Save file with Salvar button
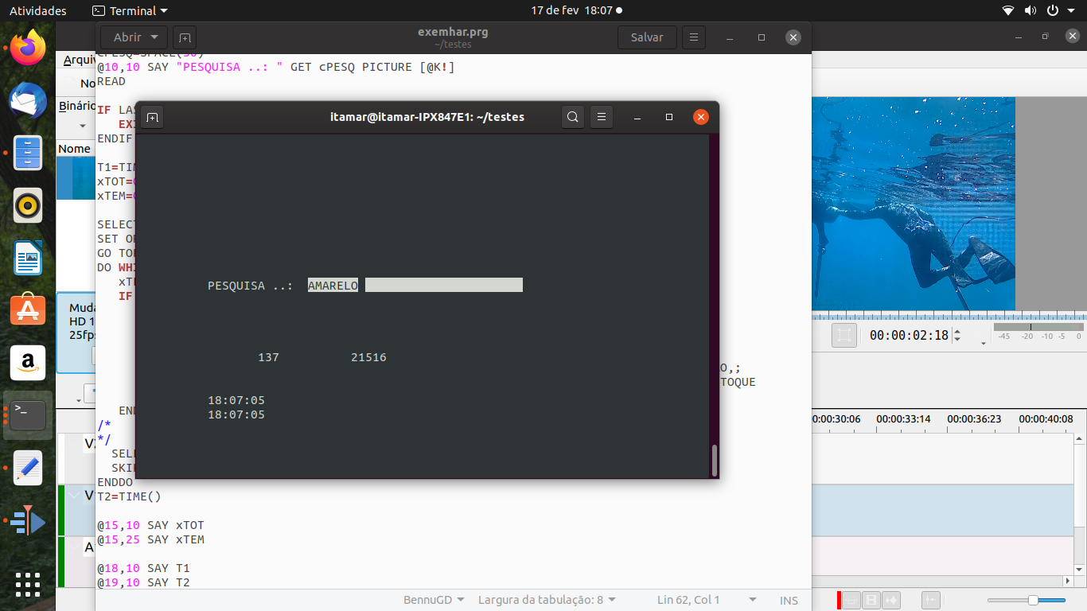1087x611 pixels. (x=647, y=37)
